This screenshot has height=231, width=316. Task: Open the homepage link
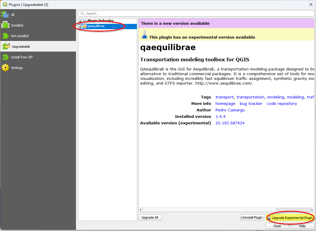(225, 103)
